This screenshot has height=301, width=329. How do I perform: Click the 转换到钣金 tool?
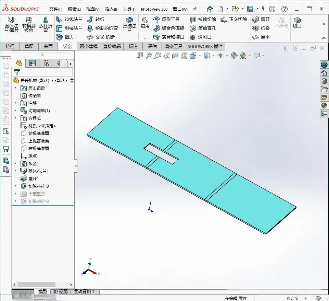click(x=29, y=25)
